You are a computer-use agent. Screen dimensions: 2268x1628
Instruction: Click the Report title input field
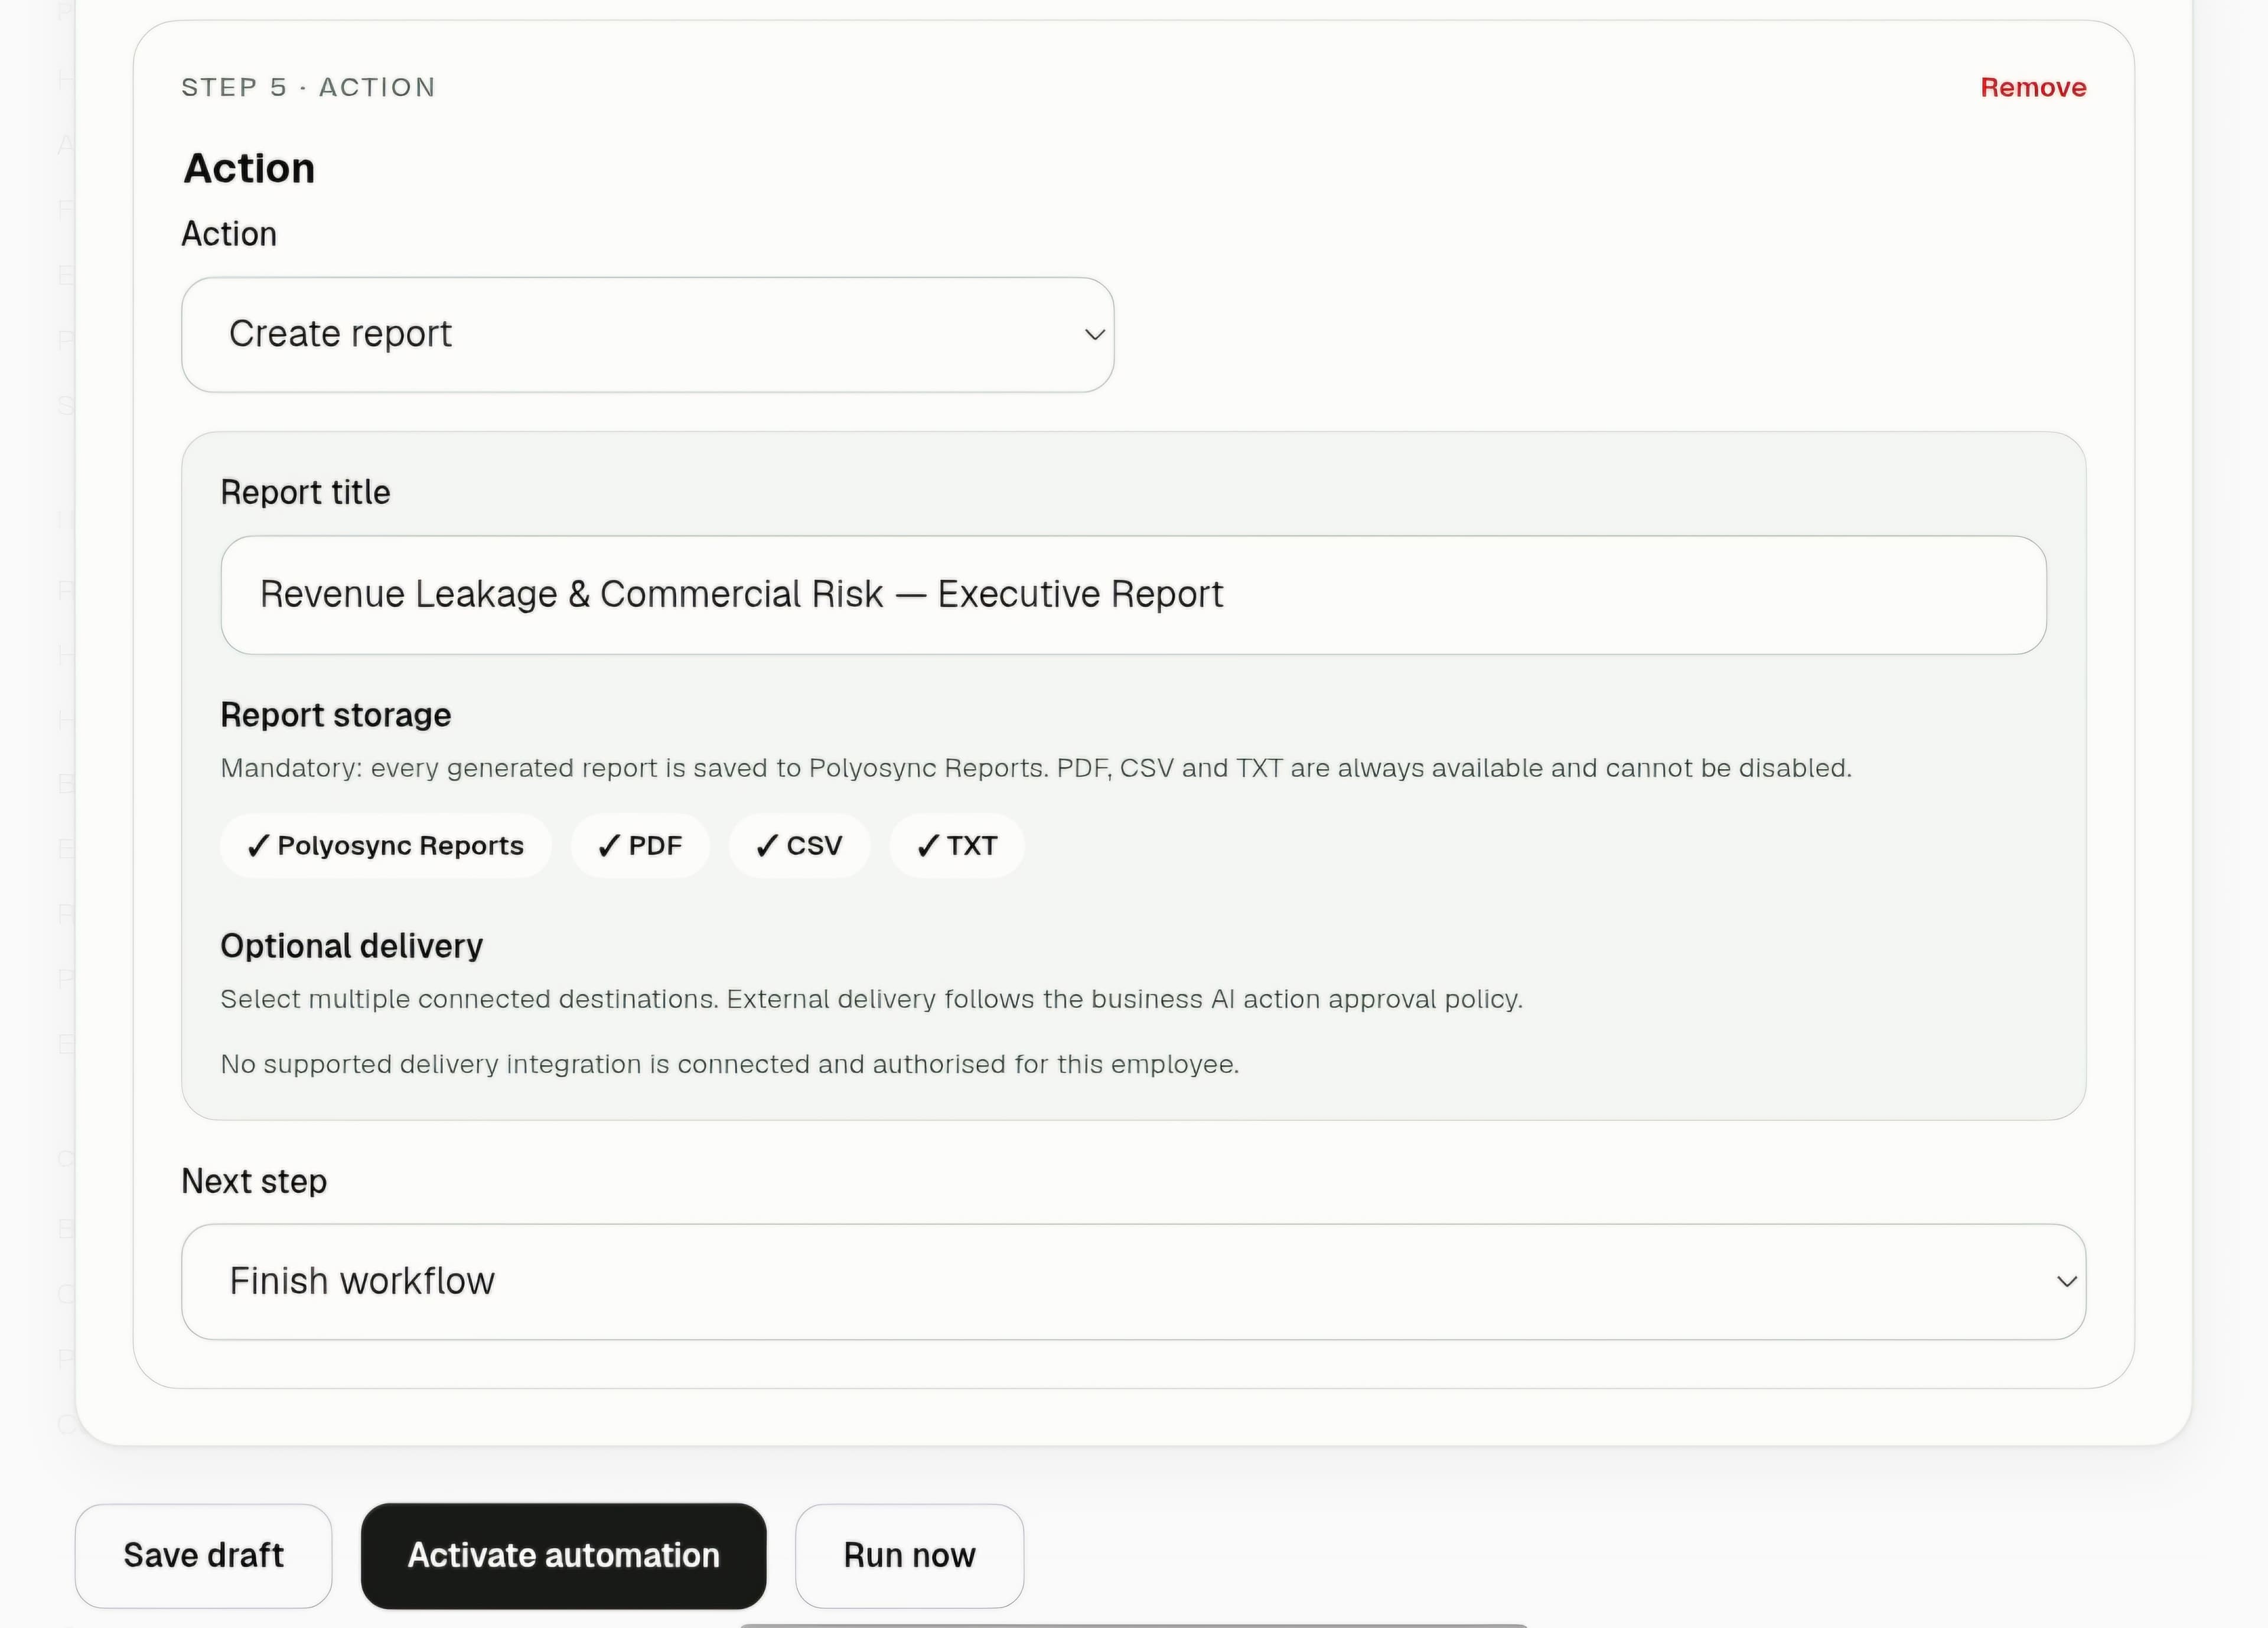[x=1133, y=595]
